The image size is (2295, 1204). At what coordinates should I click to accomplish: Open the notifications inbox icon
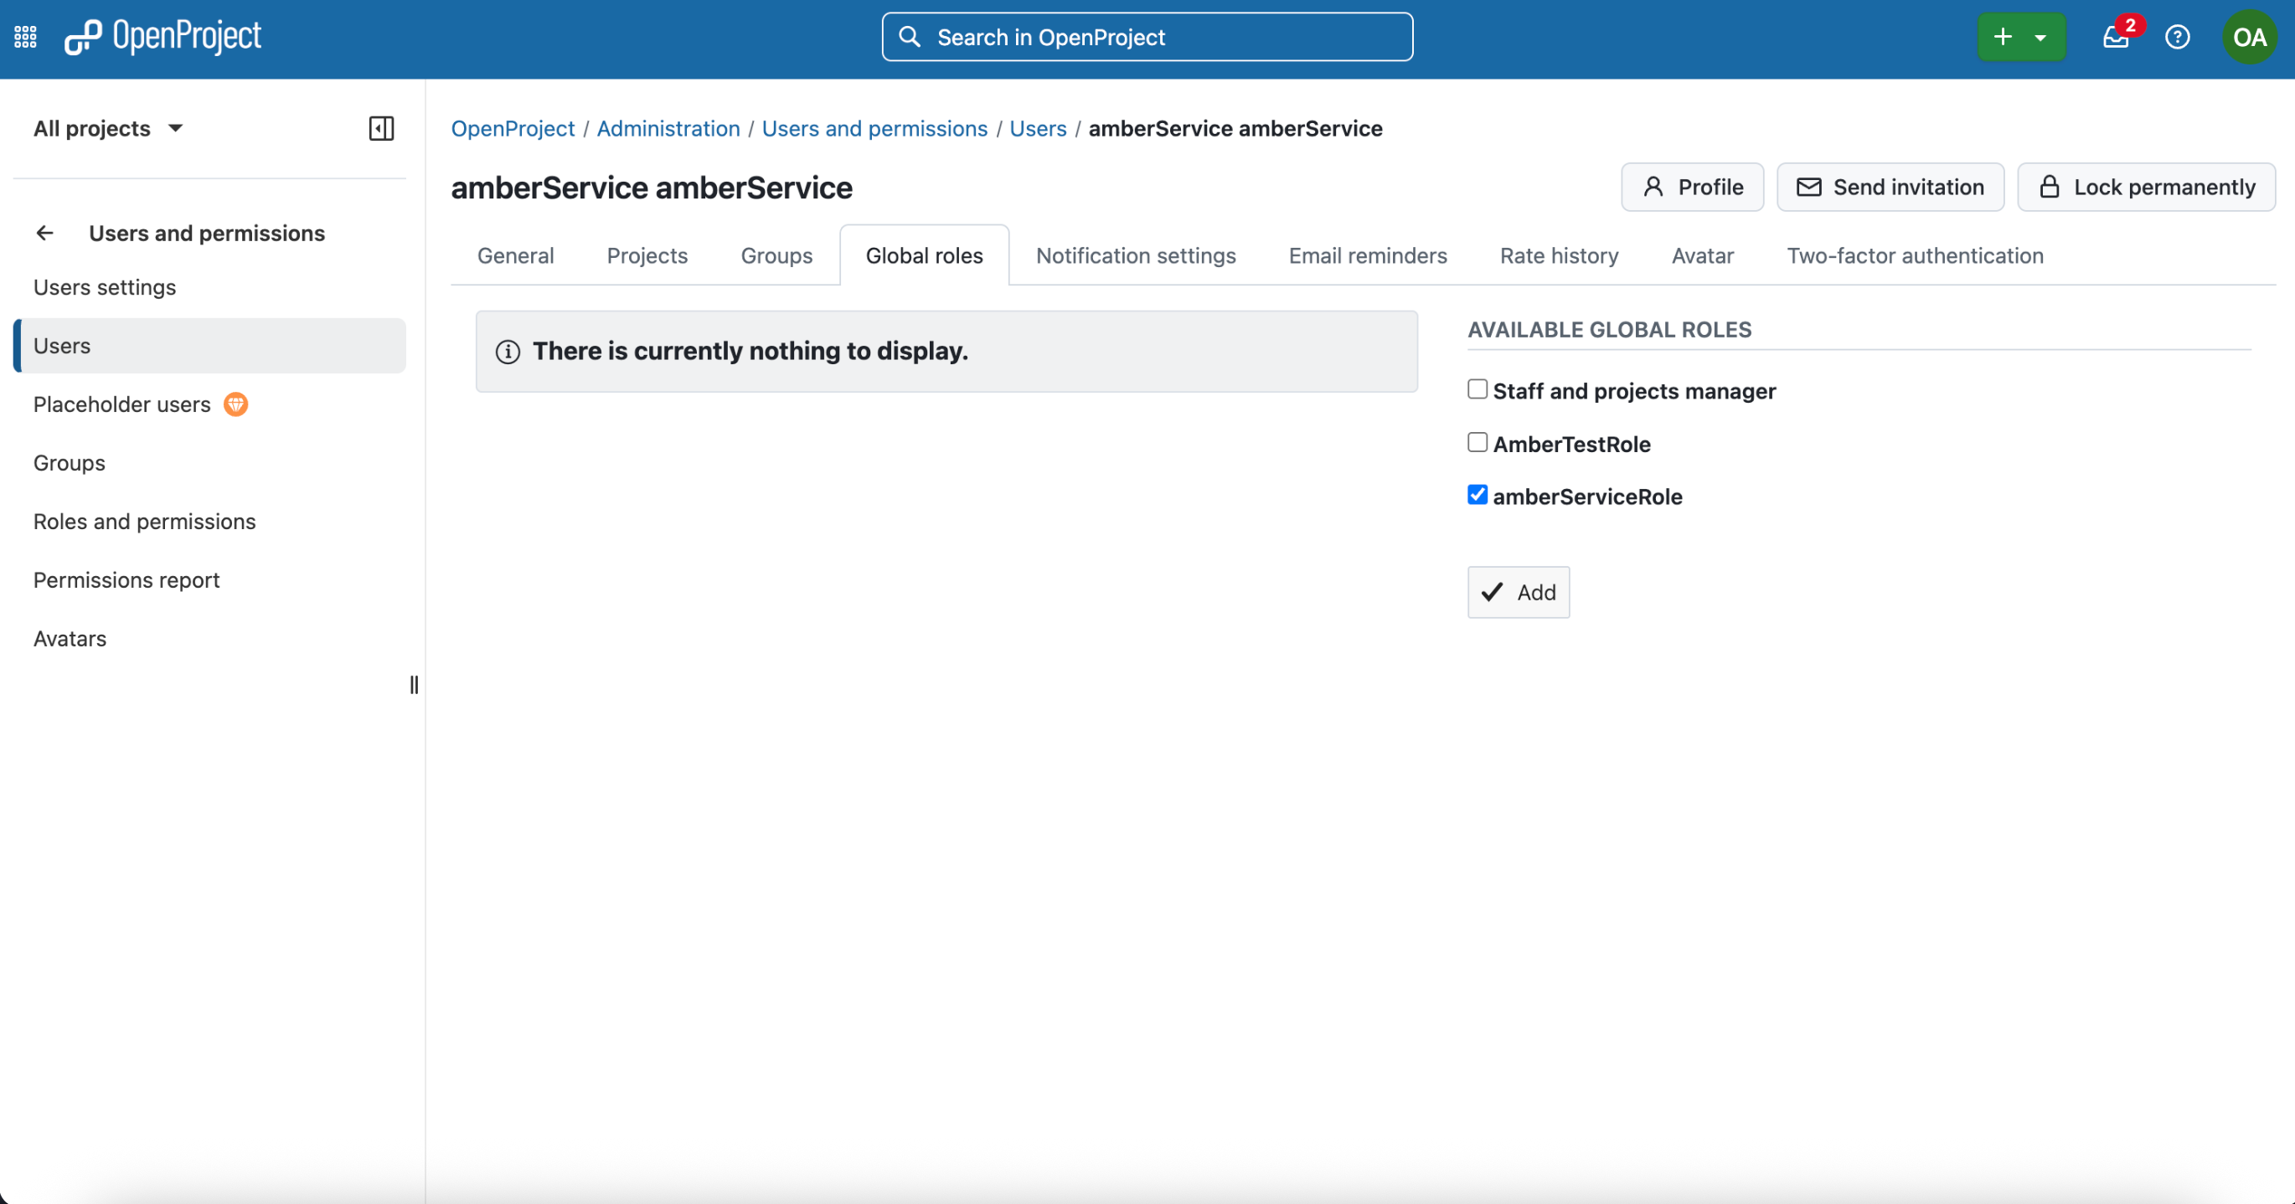click(x=2115, y=37)
